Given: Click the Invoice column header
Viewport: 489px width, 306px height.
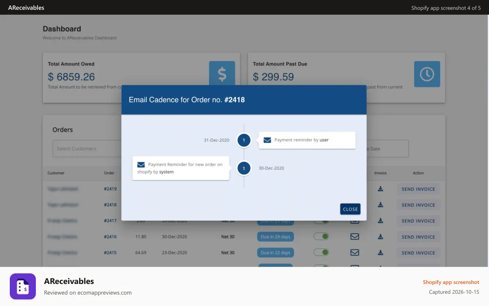Looking at the screenshot, I should [x=380, y=173].
